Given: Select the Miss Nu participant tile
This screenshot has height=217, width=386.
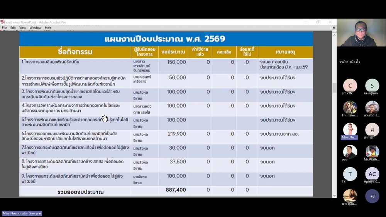Looking at the screenshot, I should tap(350, 130).
